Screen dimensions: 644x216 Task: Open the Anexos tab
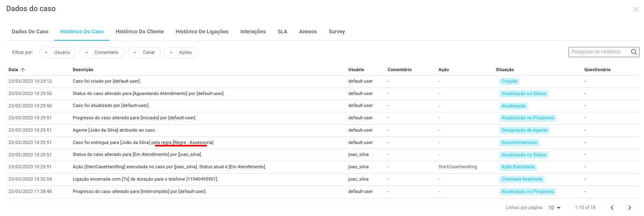(x=308, y=32)
